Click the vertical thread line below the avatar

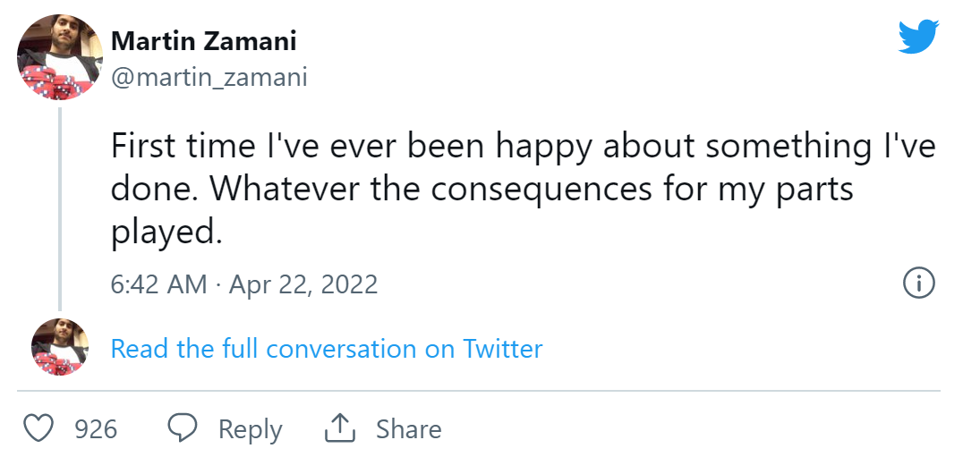60,207
